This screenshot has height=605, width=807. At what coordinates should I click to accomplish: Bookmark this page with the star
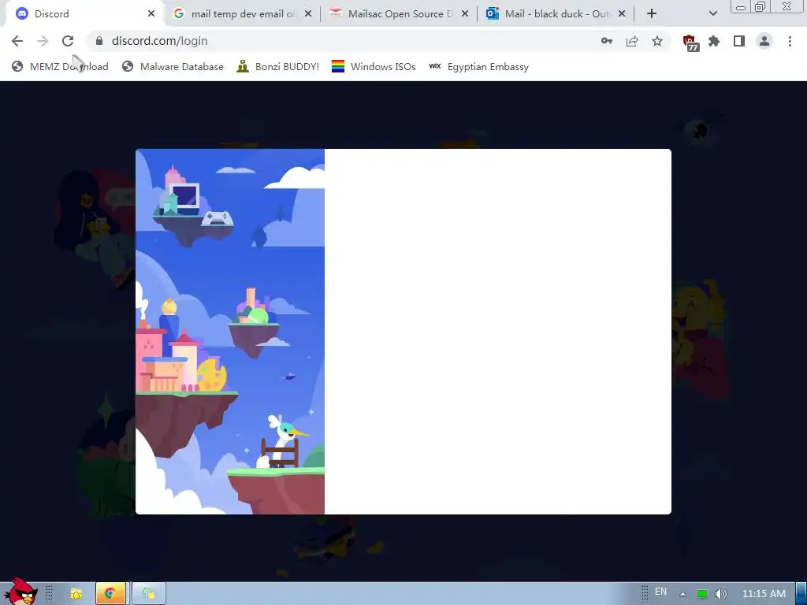(x=657, y=41)
